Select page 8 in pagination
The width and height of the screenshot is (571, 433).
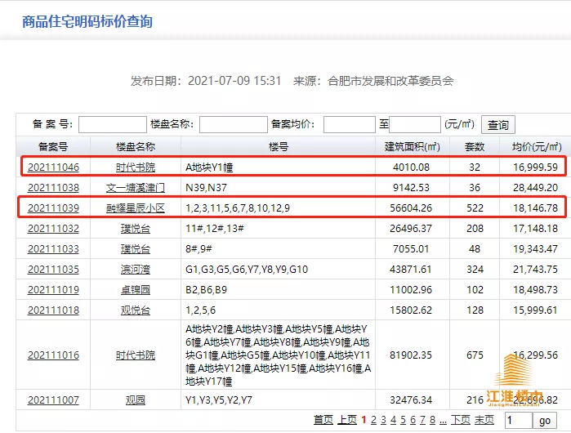432,420
